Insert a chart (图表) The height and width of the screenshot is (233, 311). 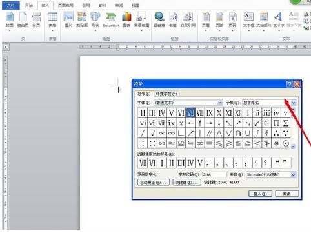pyautogui.click(x=126, y=21)
